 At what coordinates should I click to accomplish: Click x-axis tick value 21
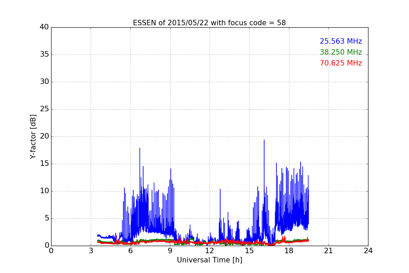click(329, 251)
